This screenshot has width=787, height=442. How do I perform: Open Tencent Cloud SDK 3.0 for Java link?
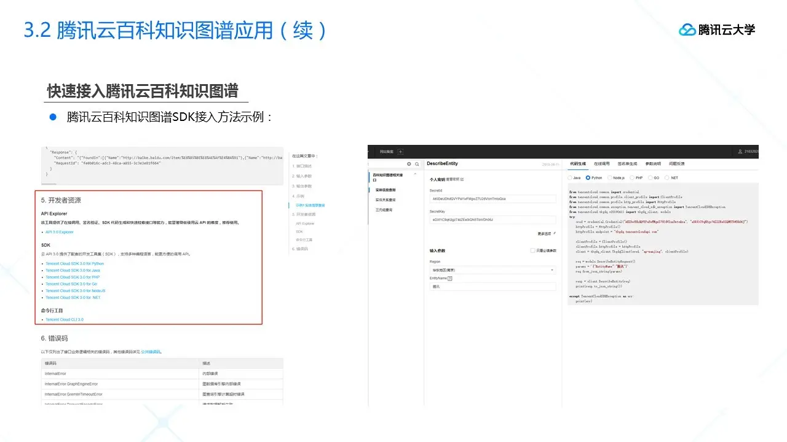(x=73, y=270)
